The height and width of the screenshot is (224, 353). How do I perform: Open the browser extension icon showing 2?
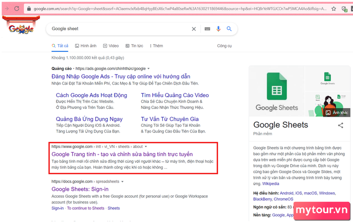point(344,9)
